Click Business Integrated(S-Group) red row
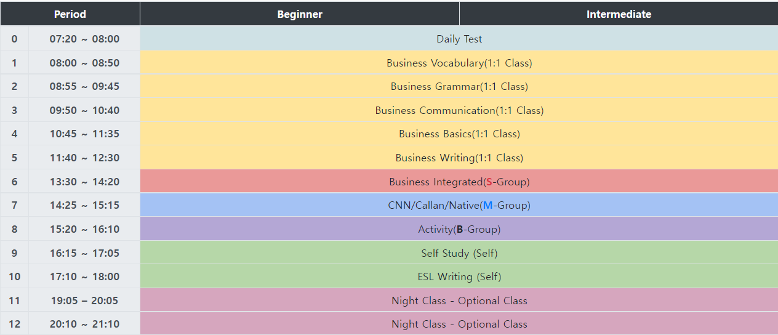The width and height of the screenshot is (778, 335). [459, 182]
